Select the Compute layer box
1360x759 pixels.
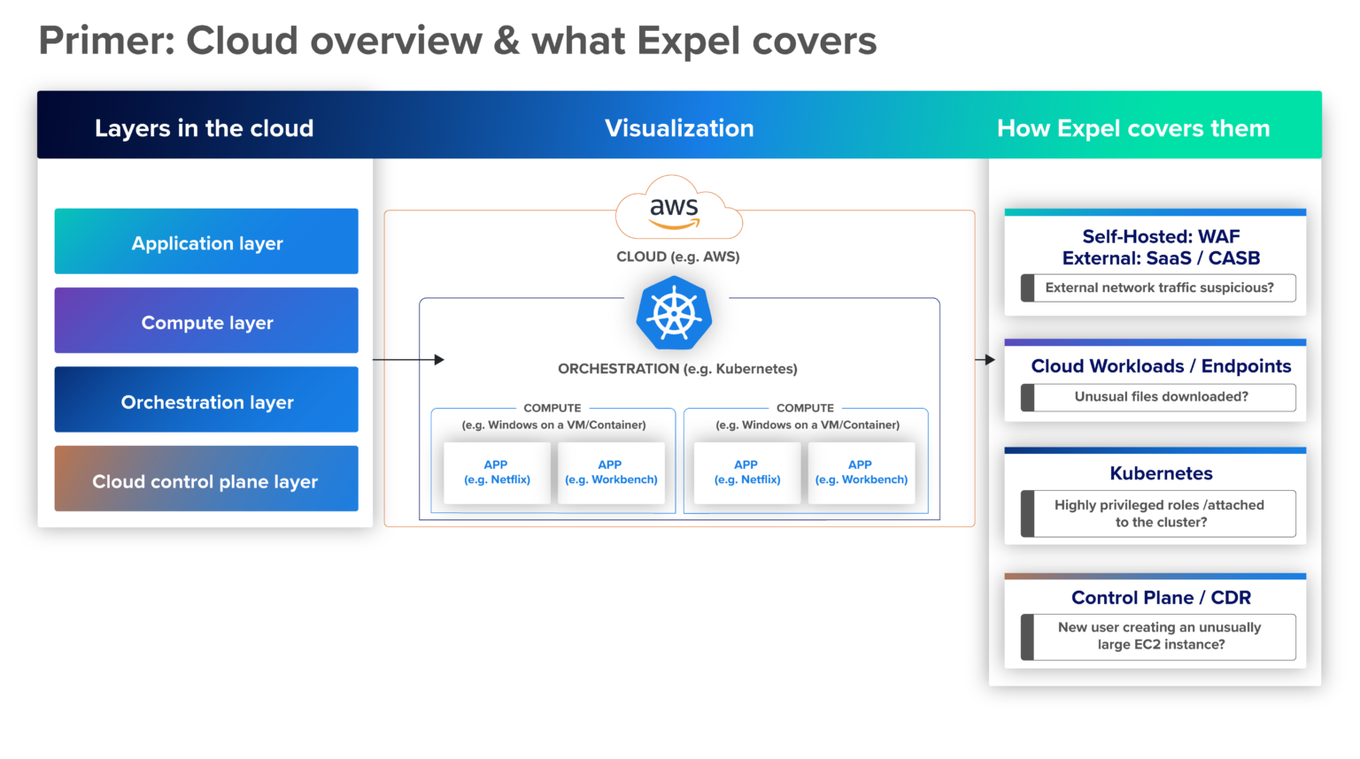(x=206, y=321)
